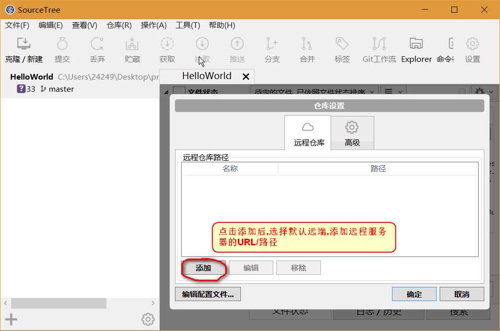
Task: Select the bottom 文件状态 tab
Action: tap(290, 313)
